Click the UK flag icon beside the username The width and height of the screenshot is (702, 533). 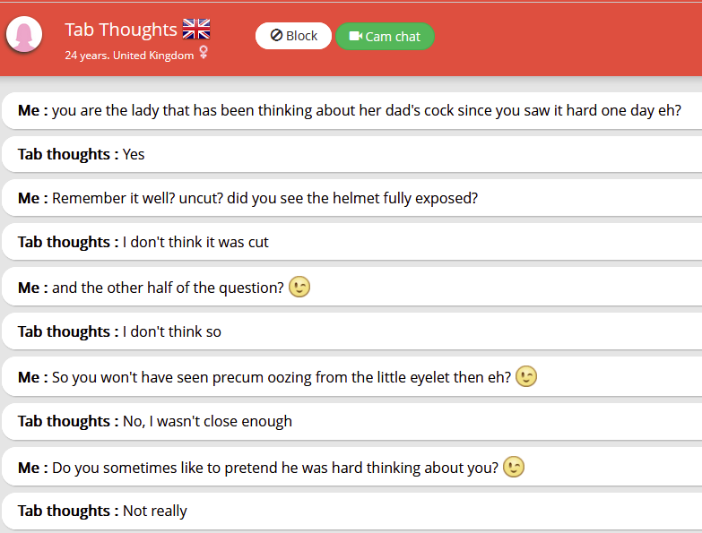(195, 30)
